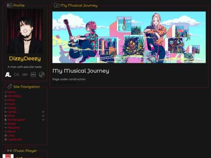Expand the Films submenu toggle

point(43,116)
